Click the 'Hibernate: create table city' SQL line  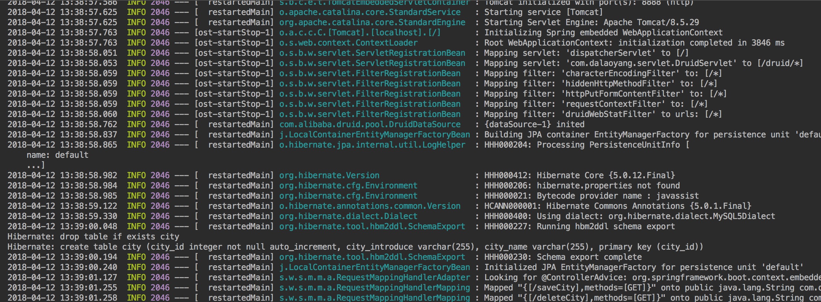click(x=355, y=247)
